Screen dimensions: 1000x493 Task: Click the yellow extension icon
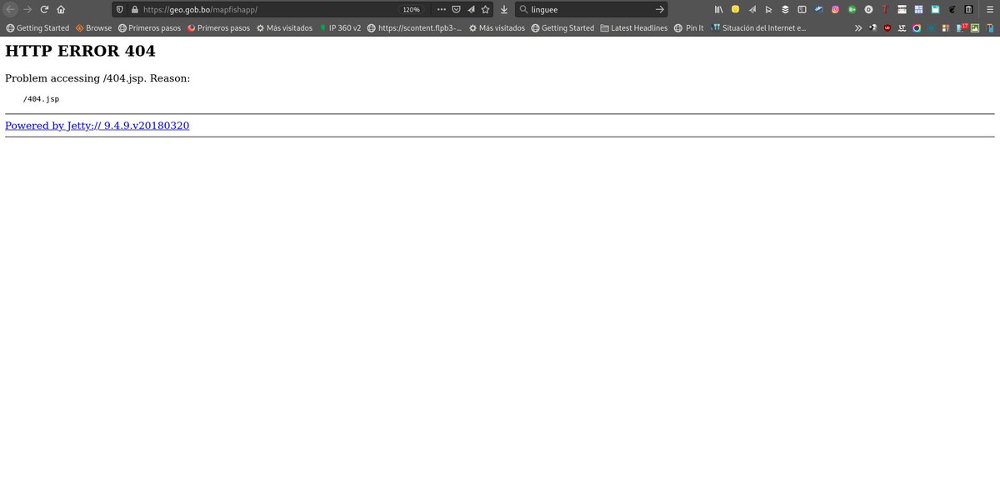[735, 9]
